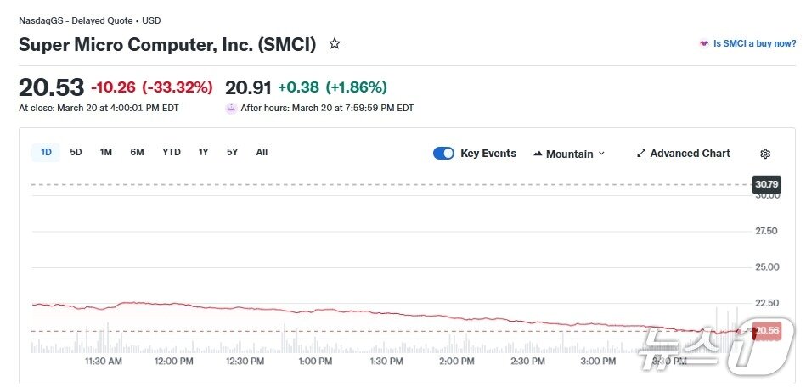Image resolution: width=806 pixels, height=387 pixels.
Task: Select the All time range
Action: (262, 153)
